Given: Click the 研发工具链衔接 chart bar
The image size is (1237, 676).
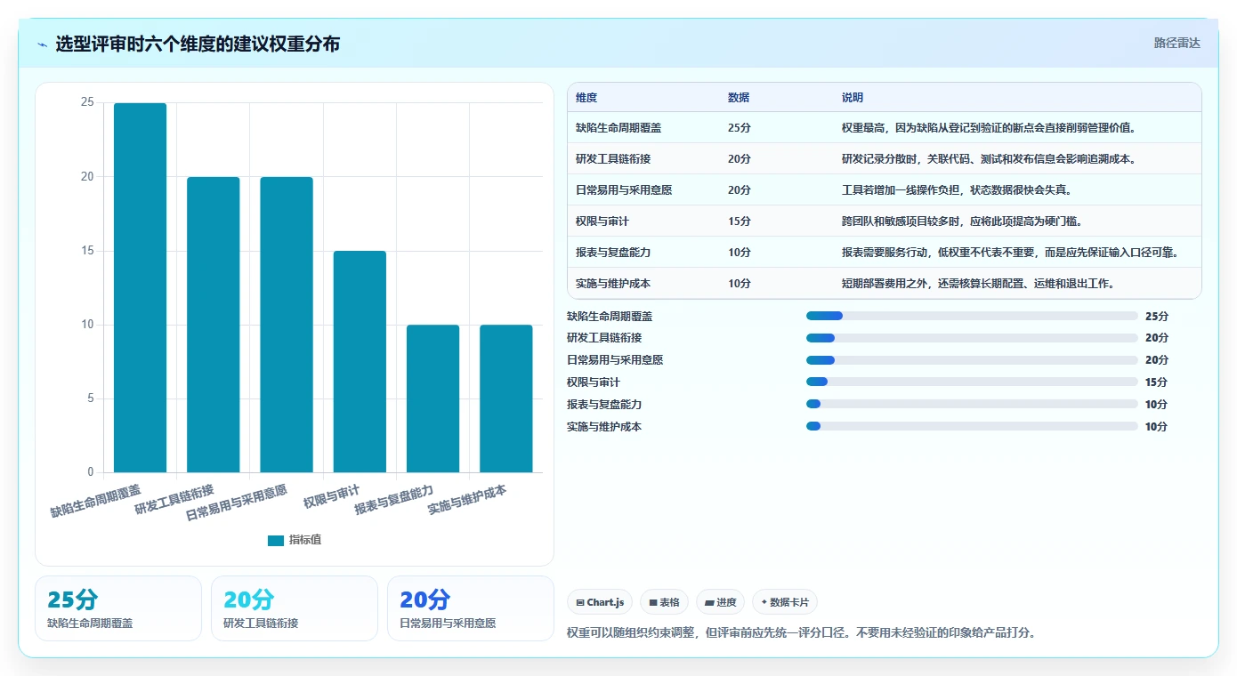Looking at the screenshot, I should [x=214, y=325].
